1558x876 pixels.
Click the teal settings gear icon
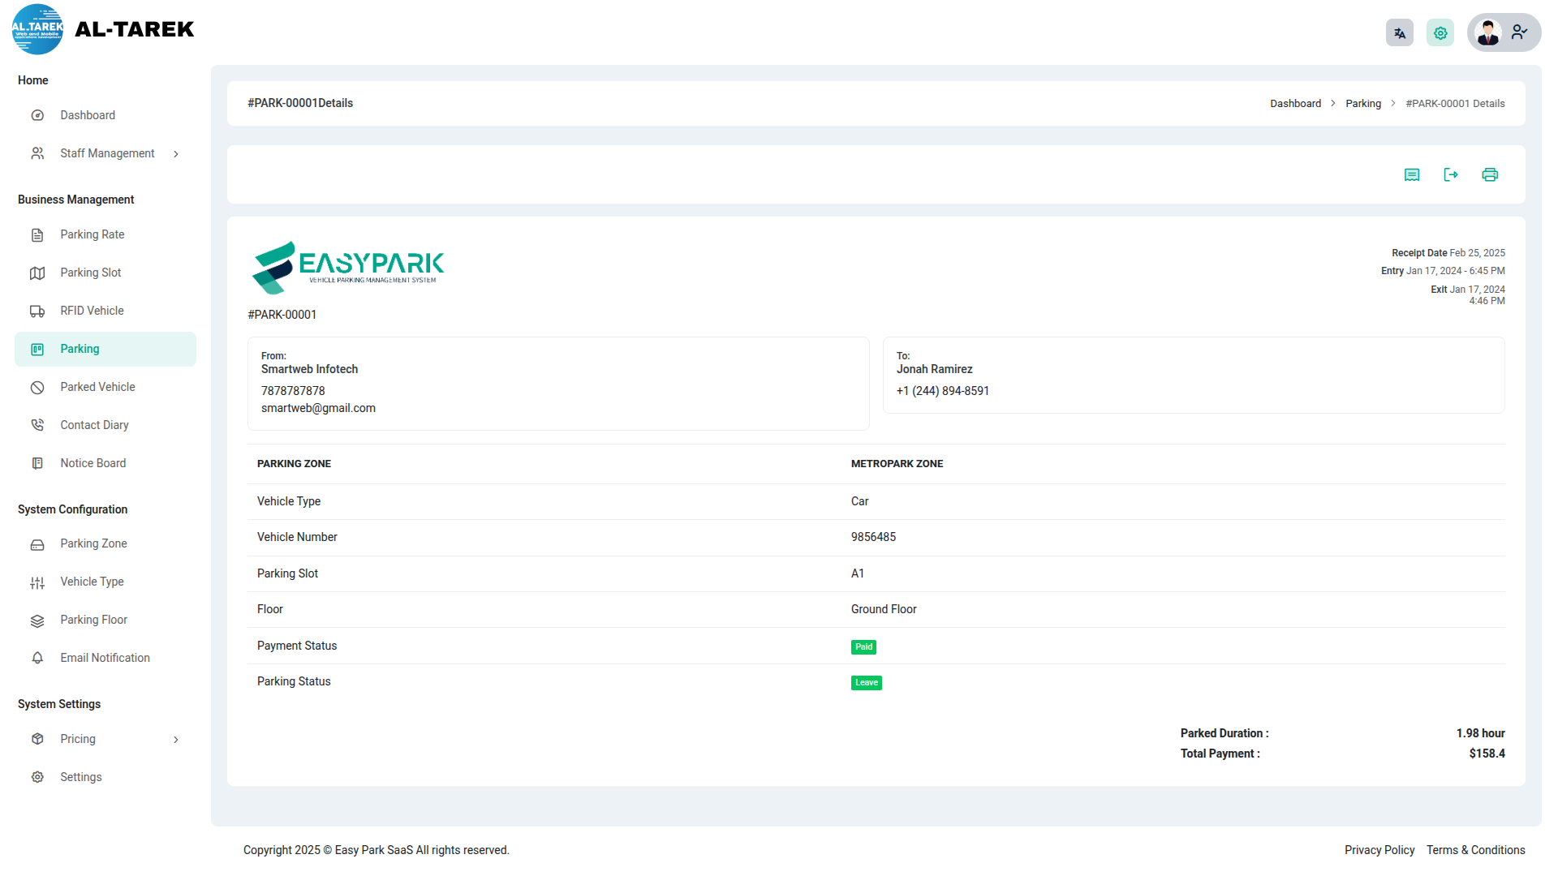click(1440, 33)
